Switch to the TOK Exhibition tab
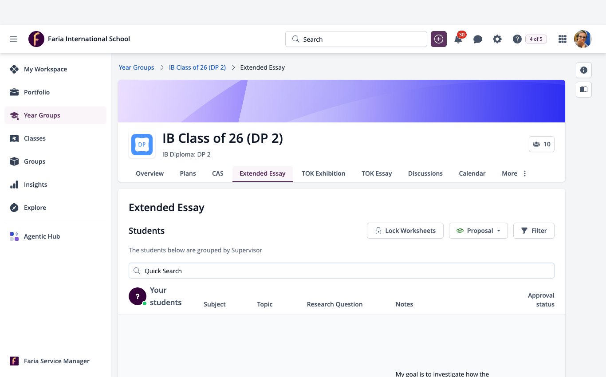The height and width of the screenshot is (377, 606). pyautogui.click(x=323, y=173)
